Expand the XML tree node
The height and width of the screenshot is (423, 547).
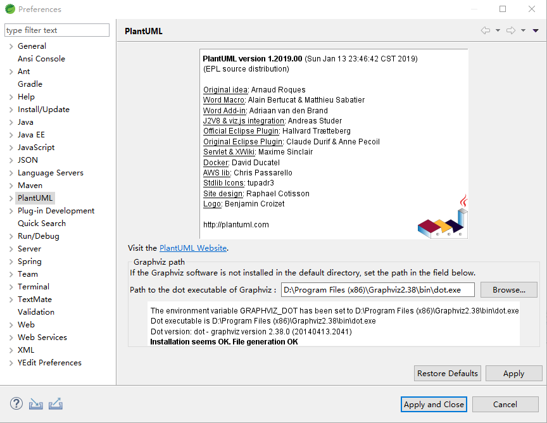click(11, 350)
